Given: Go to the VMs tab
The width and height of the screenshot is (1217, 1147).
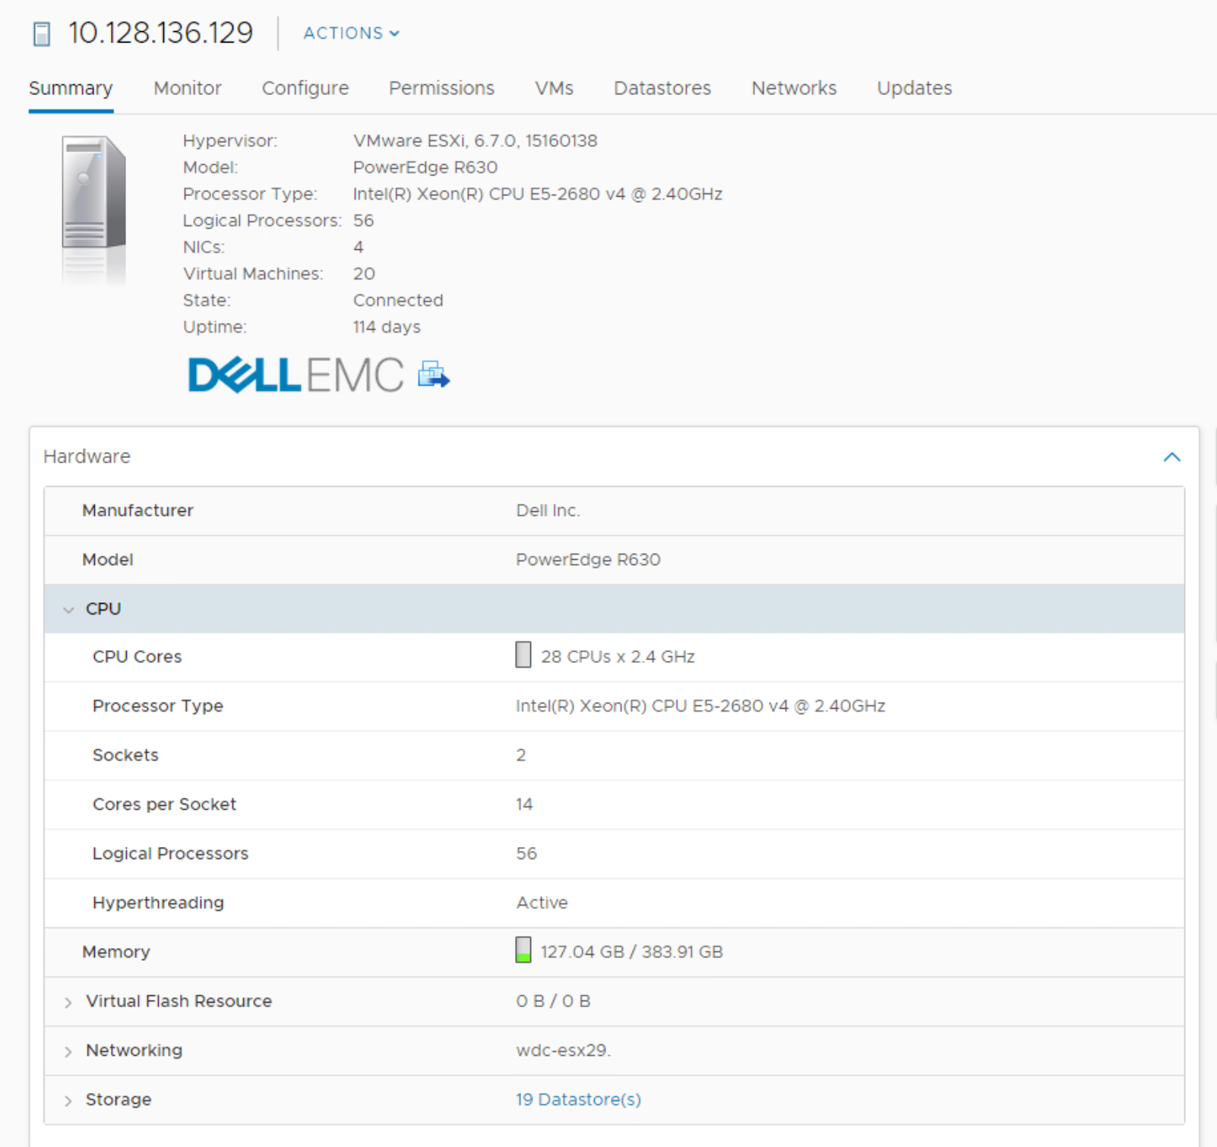Looking at the screenshot, I should click(x=554, y=89).
